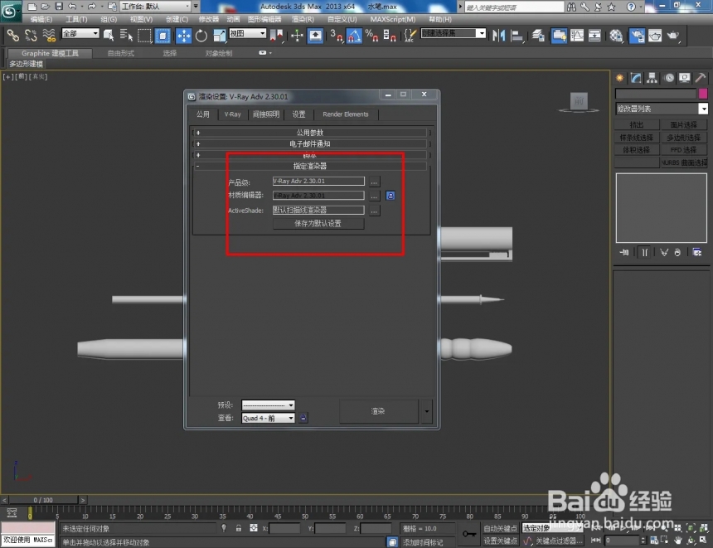Click the time slider showing 0 / 100
This screenshot has width=713, height=548.
(43, 500)
